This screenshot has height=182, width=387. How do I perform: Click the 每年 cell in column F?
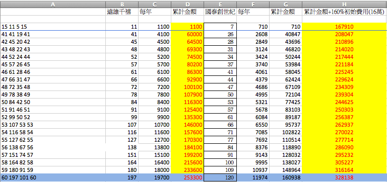(253, 12)
